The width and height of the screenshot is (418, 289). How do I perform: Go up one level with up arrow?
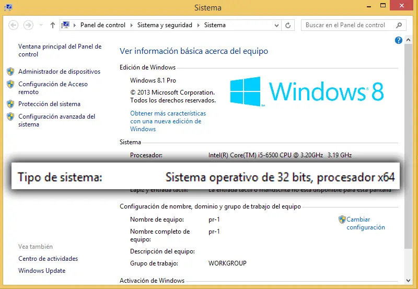[53, 25]
